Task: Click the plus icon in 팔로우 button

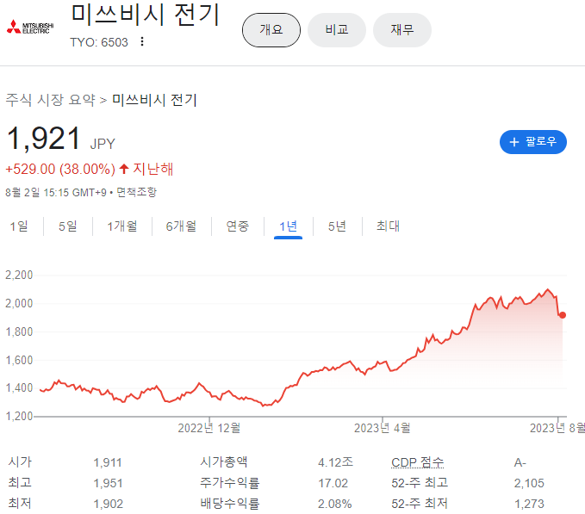Action: click(x=514, y=142)
